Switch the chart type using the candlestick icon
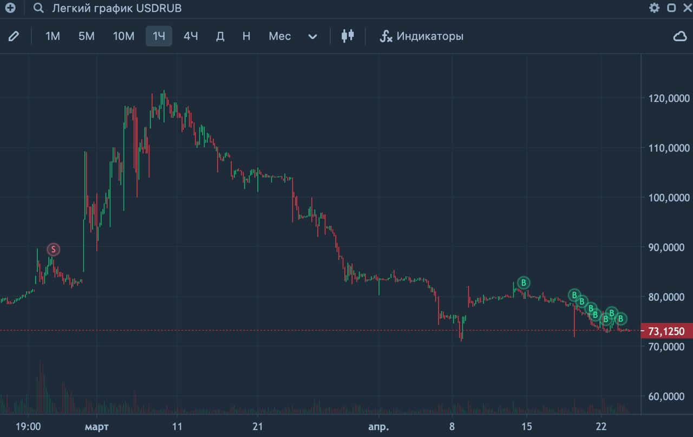Screen dimensions: 693x437 [x=348, y=36]
